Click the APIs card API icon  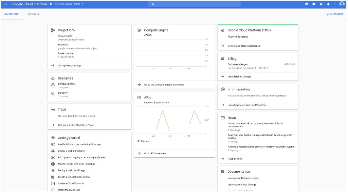(x=139, y=97)
